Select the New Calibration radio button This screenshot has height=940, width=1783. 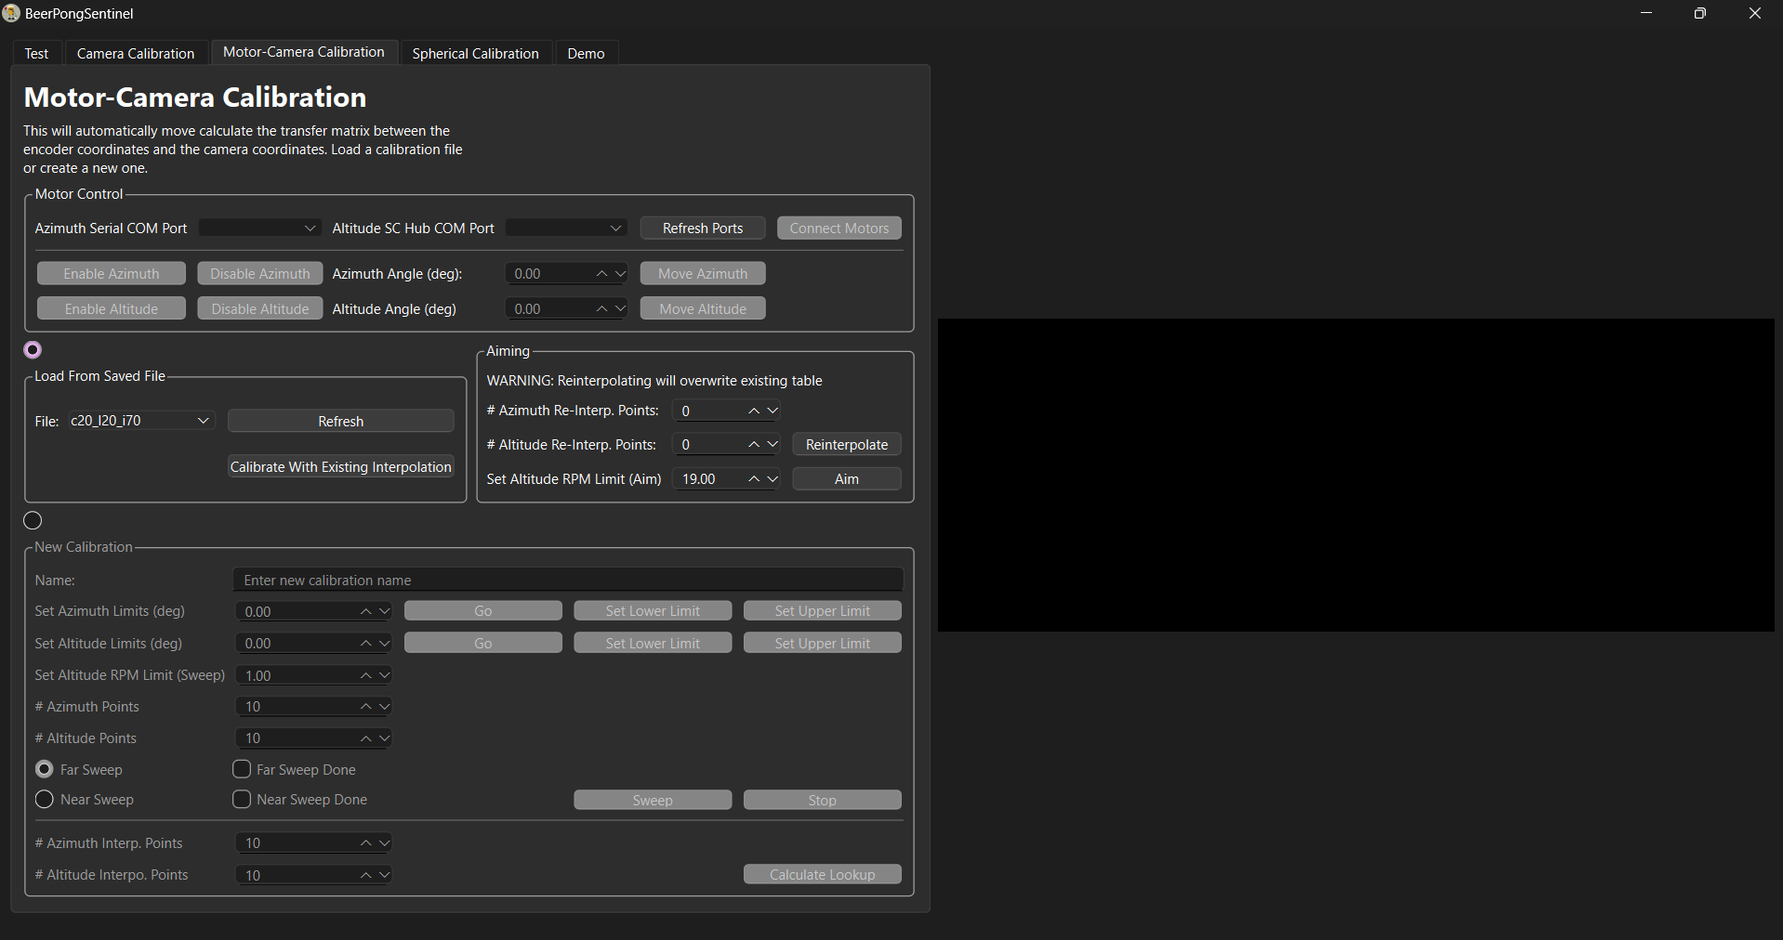point(33,520)
